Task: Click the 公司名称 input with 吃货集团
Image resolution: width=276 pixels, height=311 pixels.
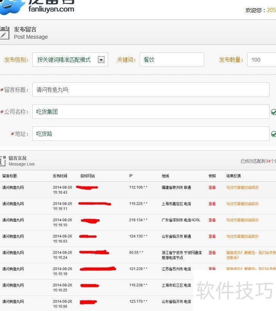Action: coord(151,112)
